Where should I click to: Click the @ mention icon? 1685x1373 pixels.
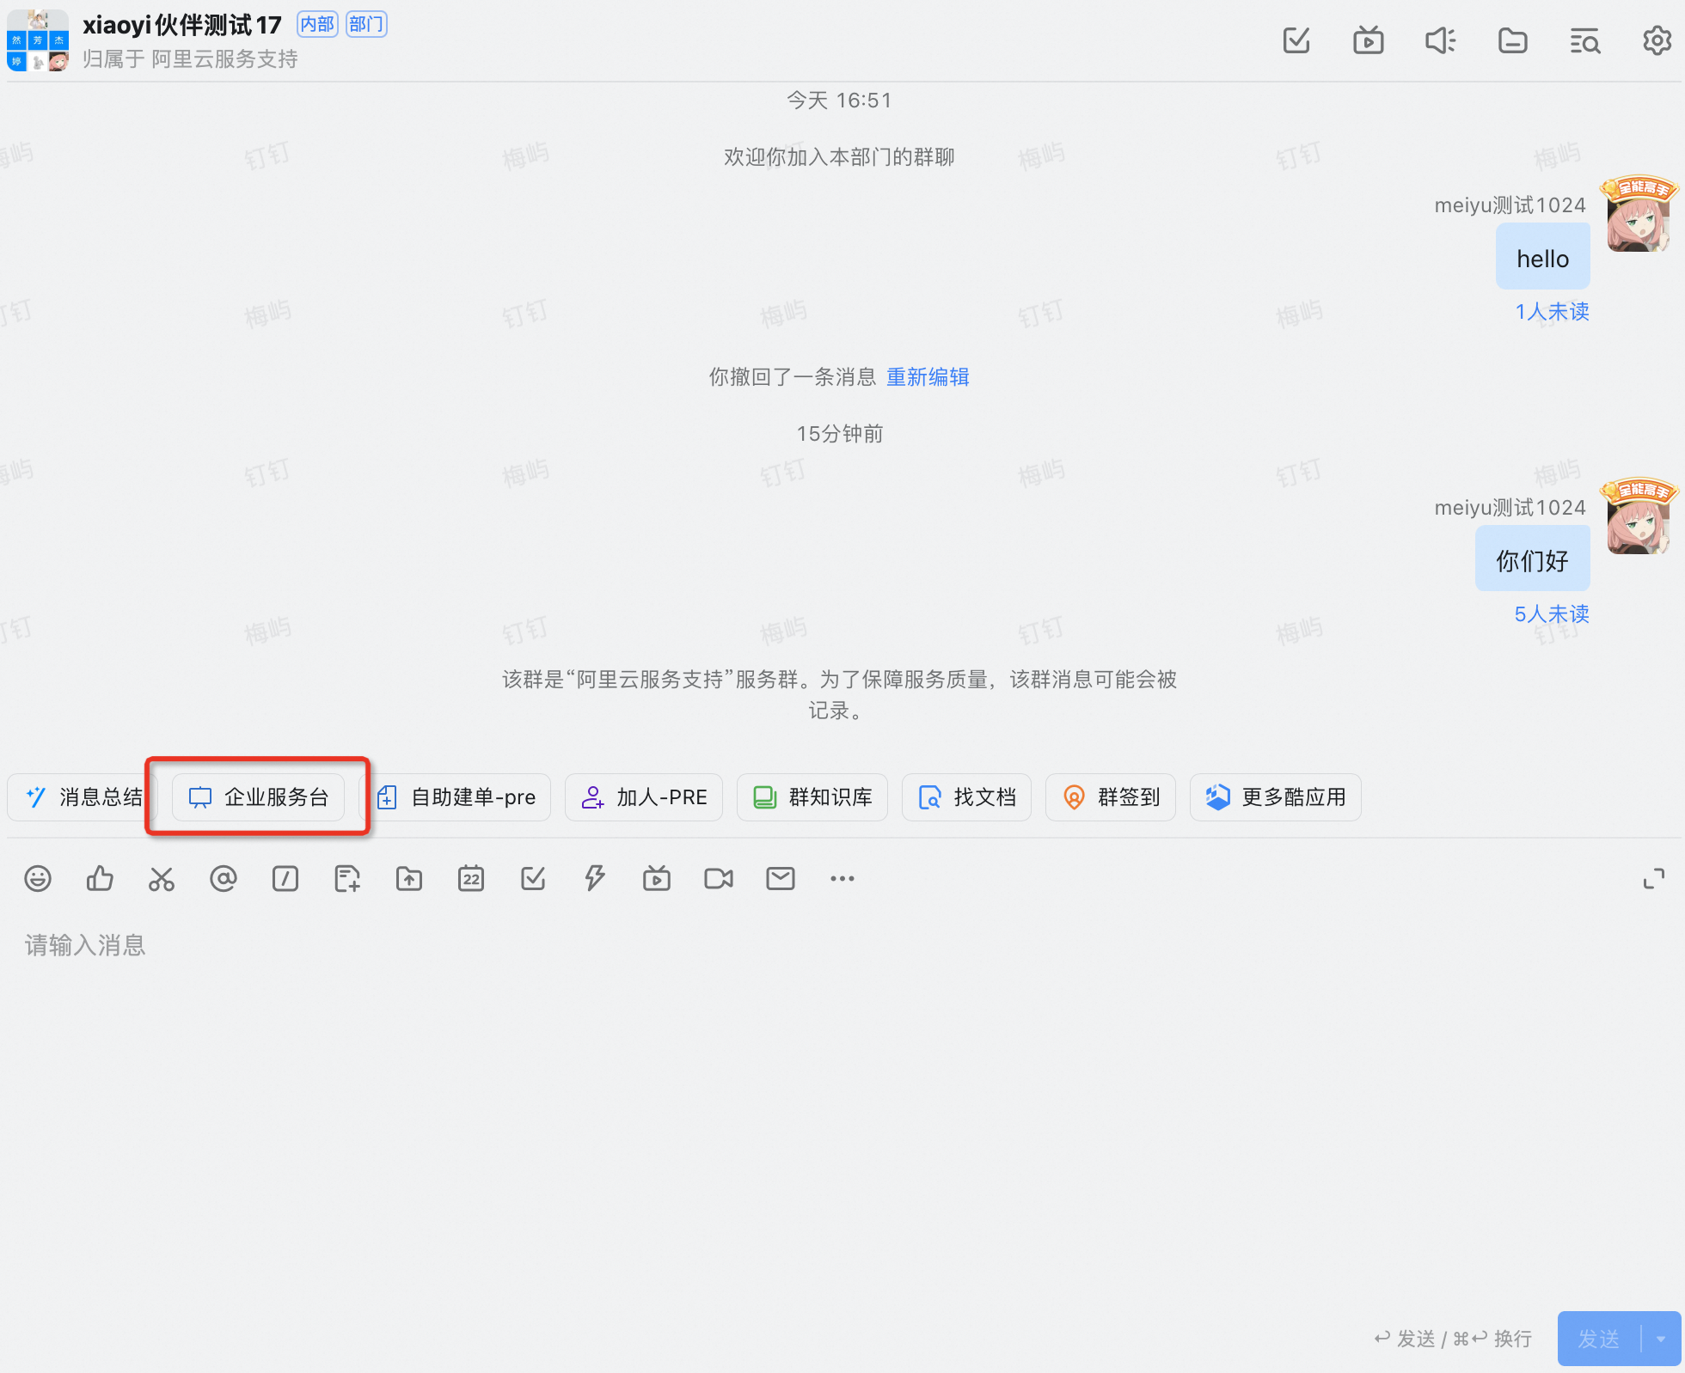point(224,878)
